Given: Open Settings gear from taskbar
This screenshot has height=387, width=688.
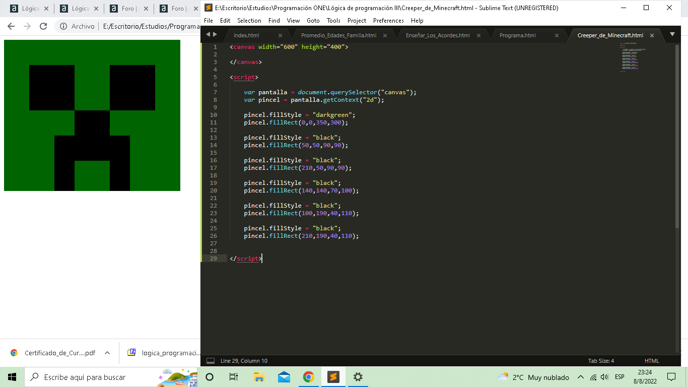Looking at the screenshot, I should pyautogui.click(x=358, y=377).
